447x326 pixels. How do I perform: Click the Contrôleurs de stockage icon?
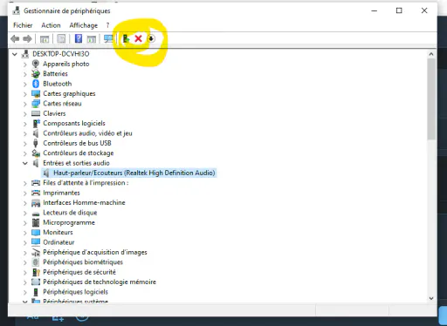[36, 153]
